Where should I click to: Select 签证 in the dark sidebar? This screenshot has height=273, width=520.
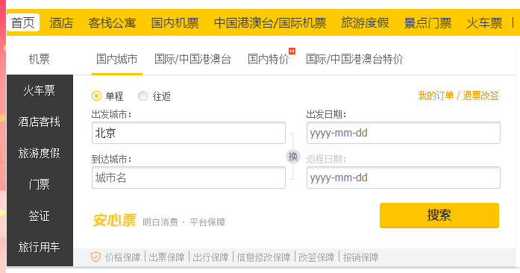(x=40, y=216)
